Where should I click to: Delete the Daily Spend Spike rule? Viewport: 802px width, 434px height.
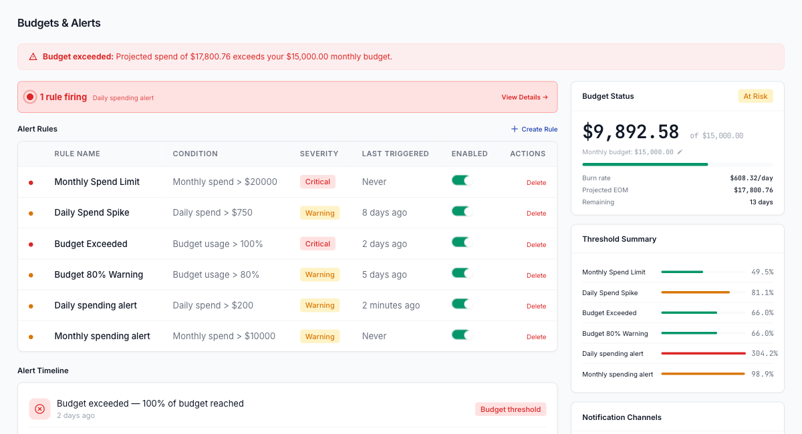pyautogui.click(x=536, y=213)
